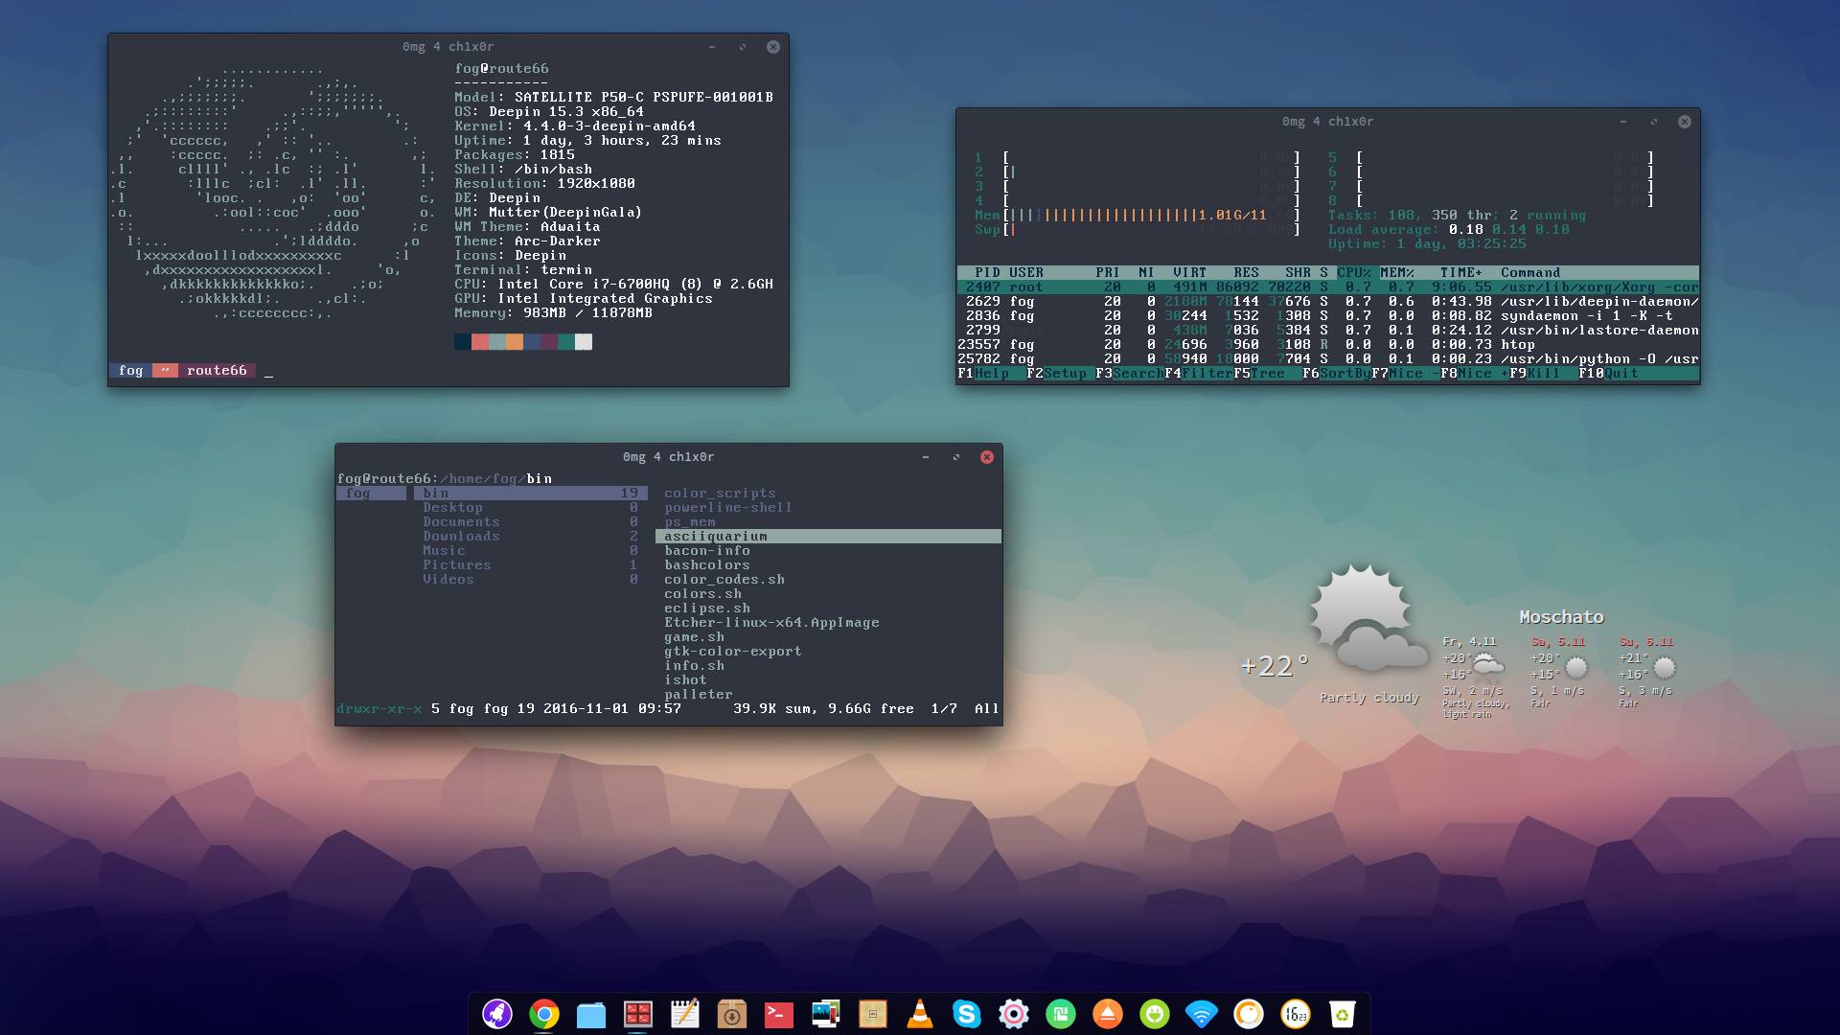This screenshot has width=1840, height=1035.
Task: Select the Downloads folder in ranger
Action: [461, 537]
